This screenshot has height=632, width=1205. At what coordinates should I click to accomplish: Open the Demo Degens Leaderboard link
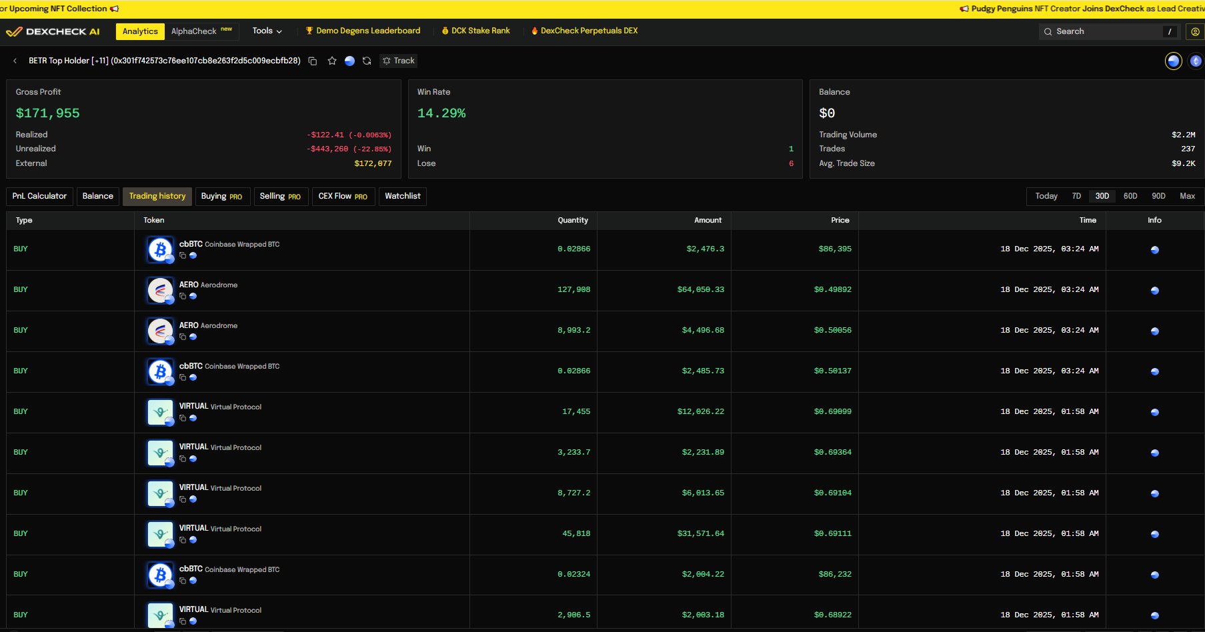(x=363, y=31)
